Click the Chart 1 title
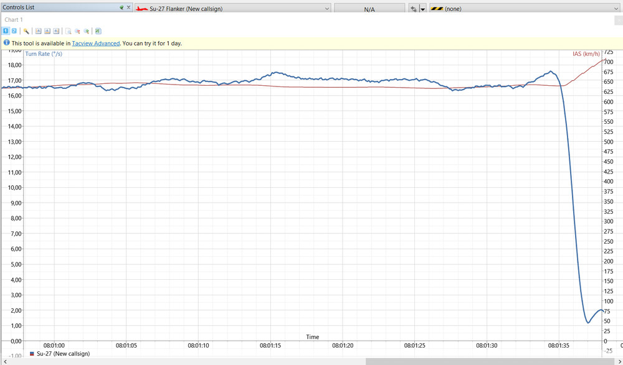623x365 pixels. (x=14, y=19)
